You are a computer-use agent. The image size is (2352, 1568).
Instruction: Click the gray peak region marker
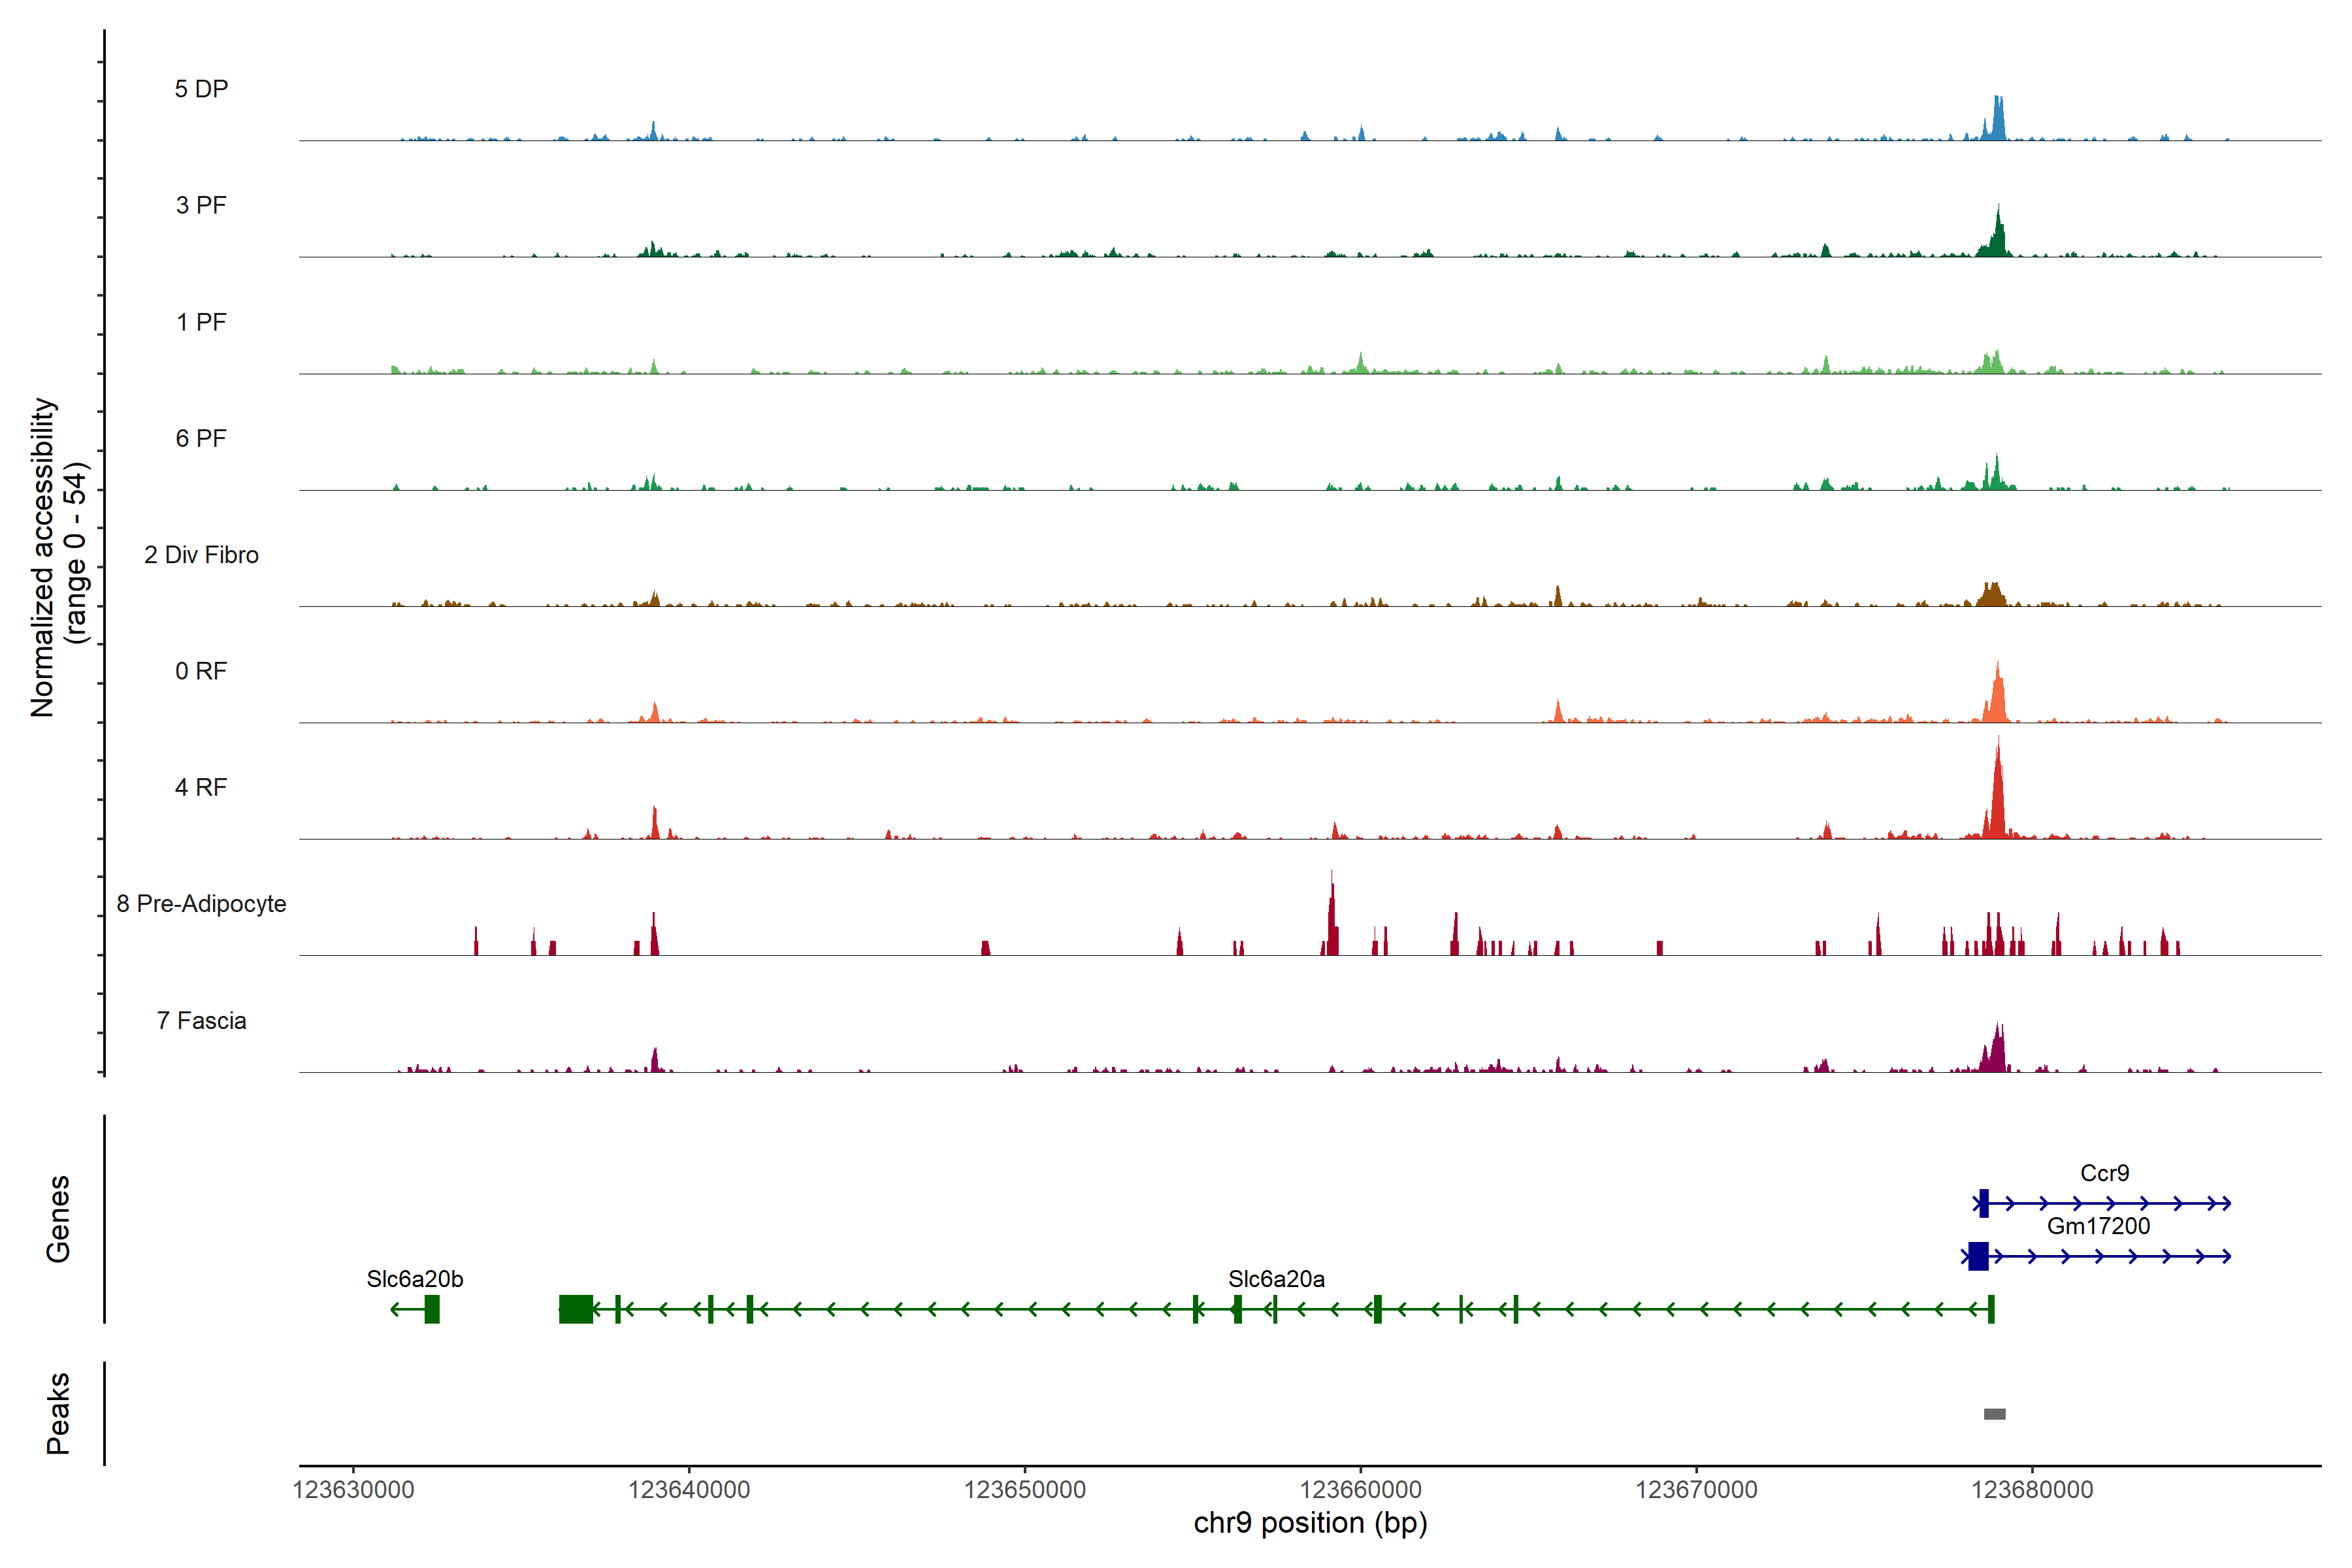click(x=1994, y=1414)
